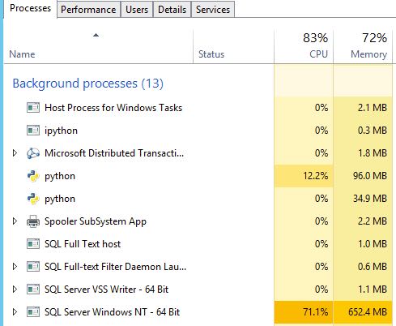
Task: Switch to the Performance tab
Action: [88, 10]
